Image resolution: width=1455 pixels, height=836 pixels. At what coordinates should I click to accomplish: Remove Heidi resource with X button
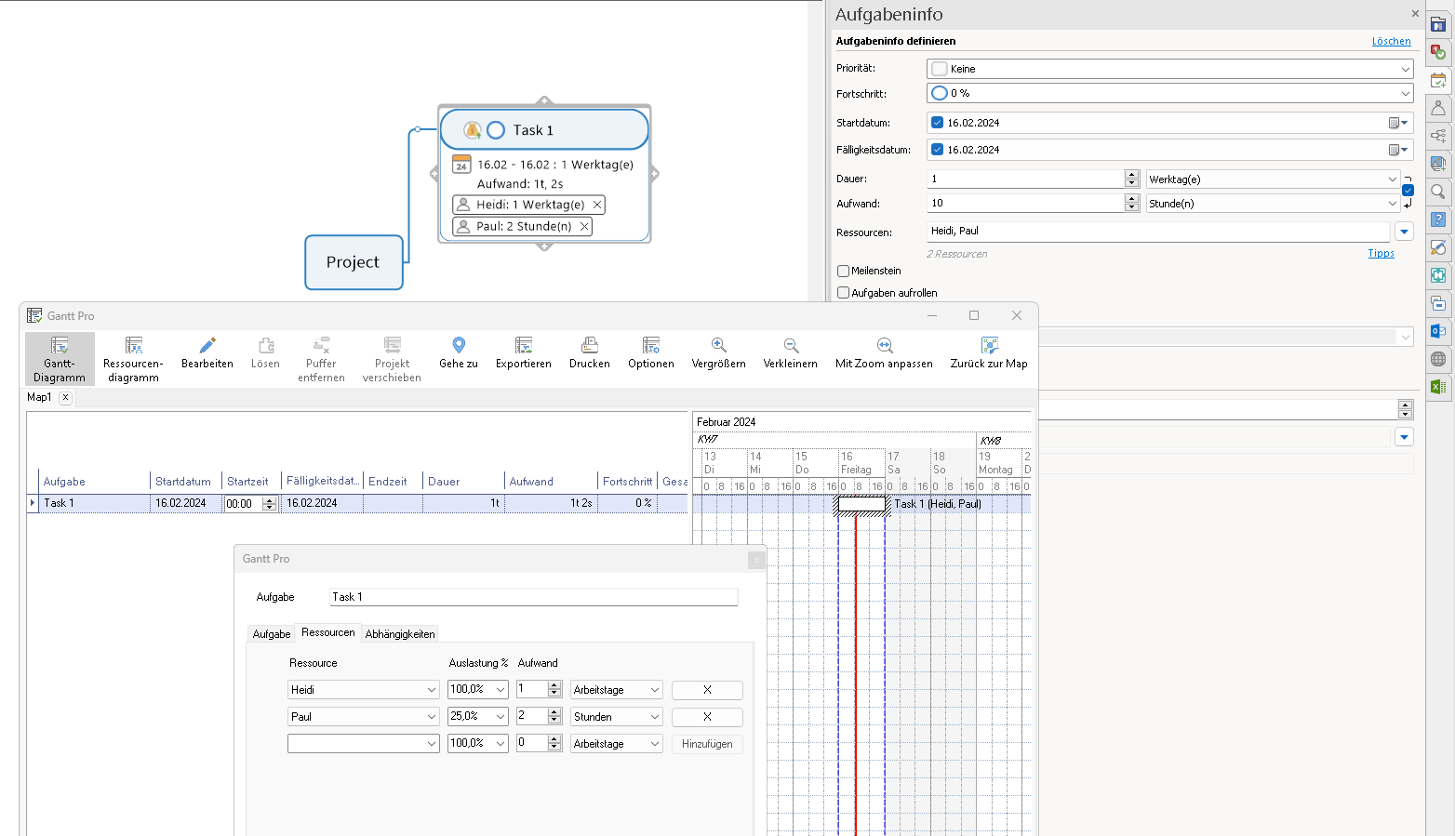(707, 690)
